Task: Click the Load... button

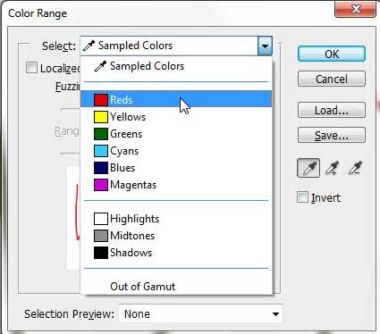Action: pyautogui.click(x=332, y=111)
